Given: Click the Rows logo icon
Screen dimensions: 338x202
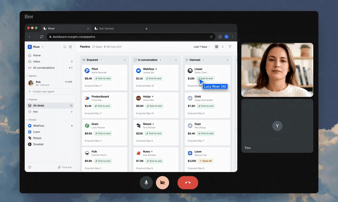Looking at the screenshot, I should 138,153.
